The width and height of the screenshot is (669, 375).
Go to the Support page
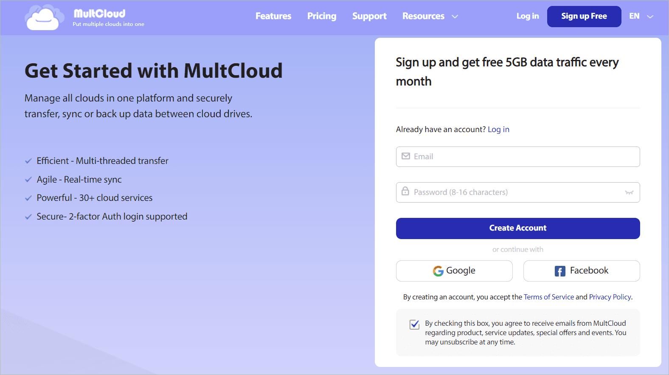pyautogui.click(x=369, y=16)
